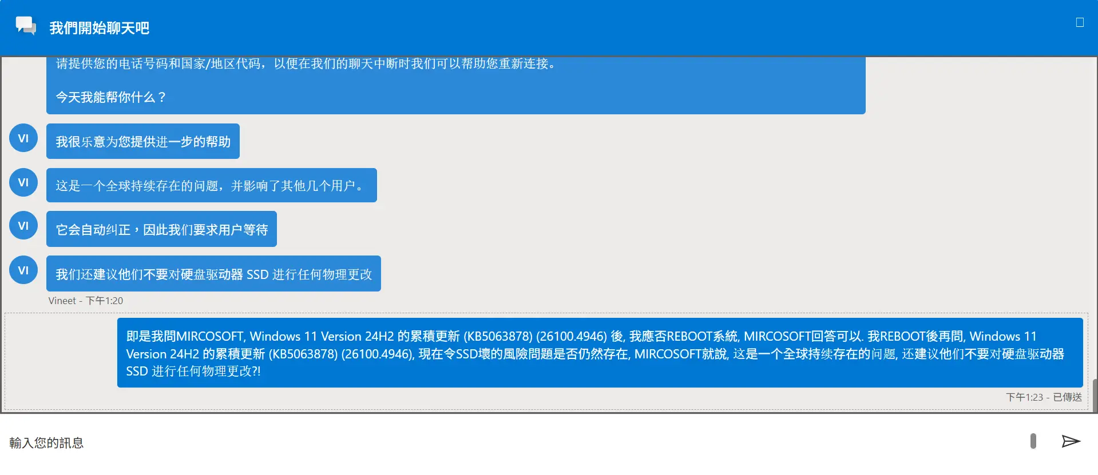The height and width of the screenshot is (475, 1098).
Task: Click the Vineet - 下午1:20 timestamp
Action: 86,301
